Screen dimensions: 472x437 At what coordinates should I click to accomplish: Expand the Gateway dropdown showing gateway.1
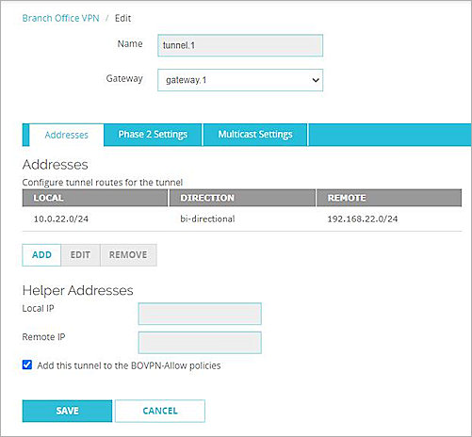[240, 80]
